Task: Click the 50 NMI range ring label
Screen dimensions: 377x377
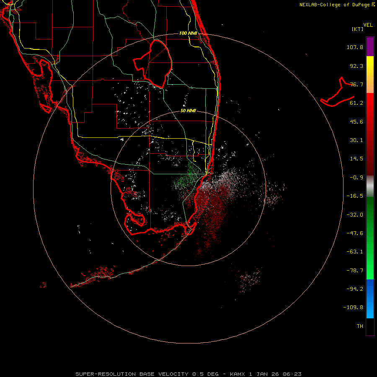Action: tap(188, 111)
